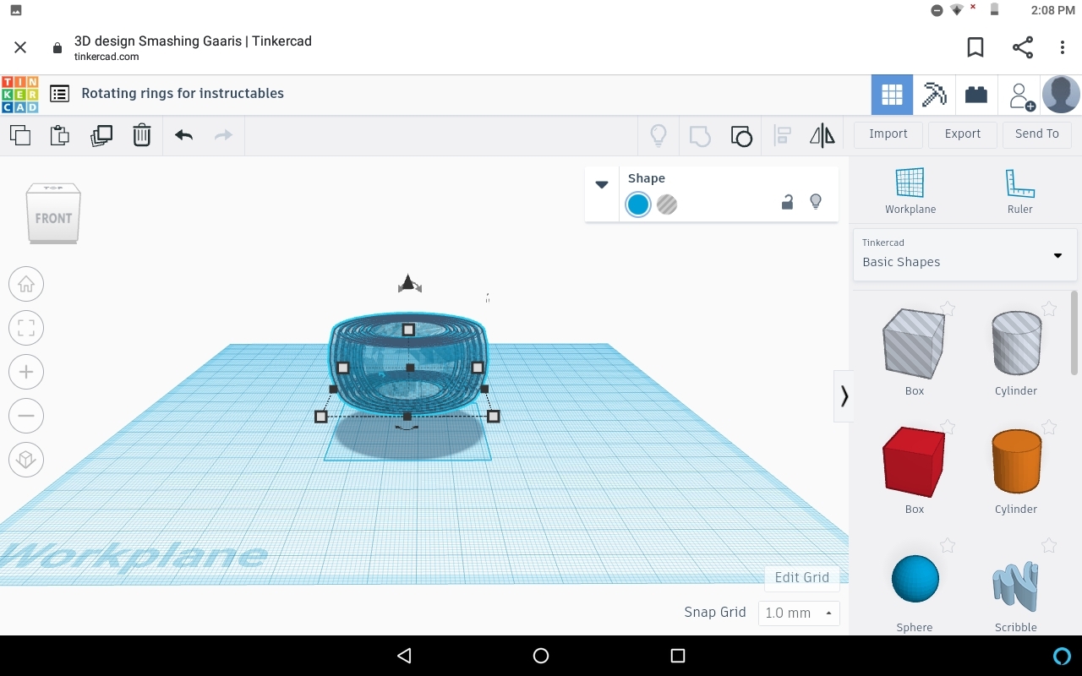
Task: Bookmark this Tinkercad page
Action: (x=975, y=47)
